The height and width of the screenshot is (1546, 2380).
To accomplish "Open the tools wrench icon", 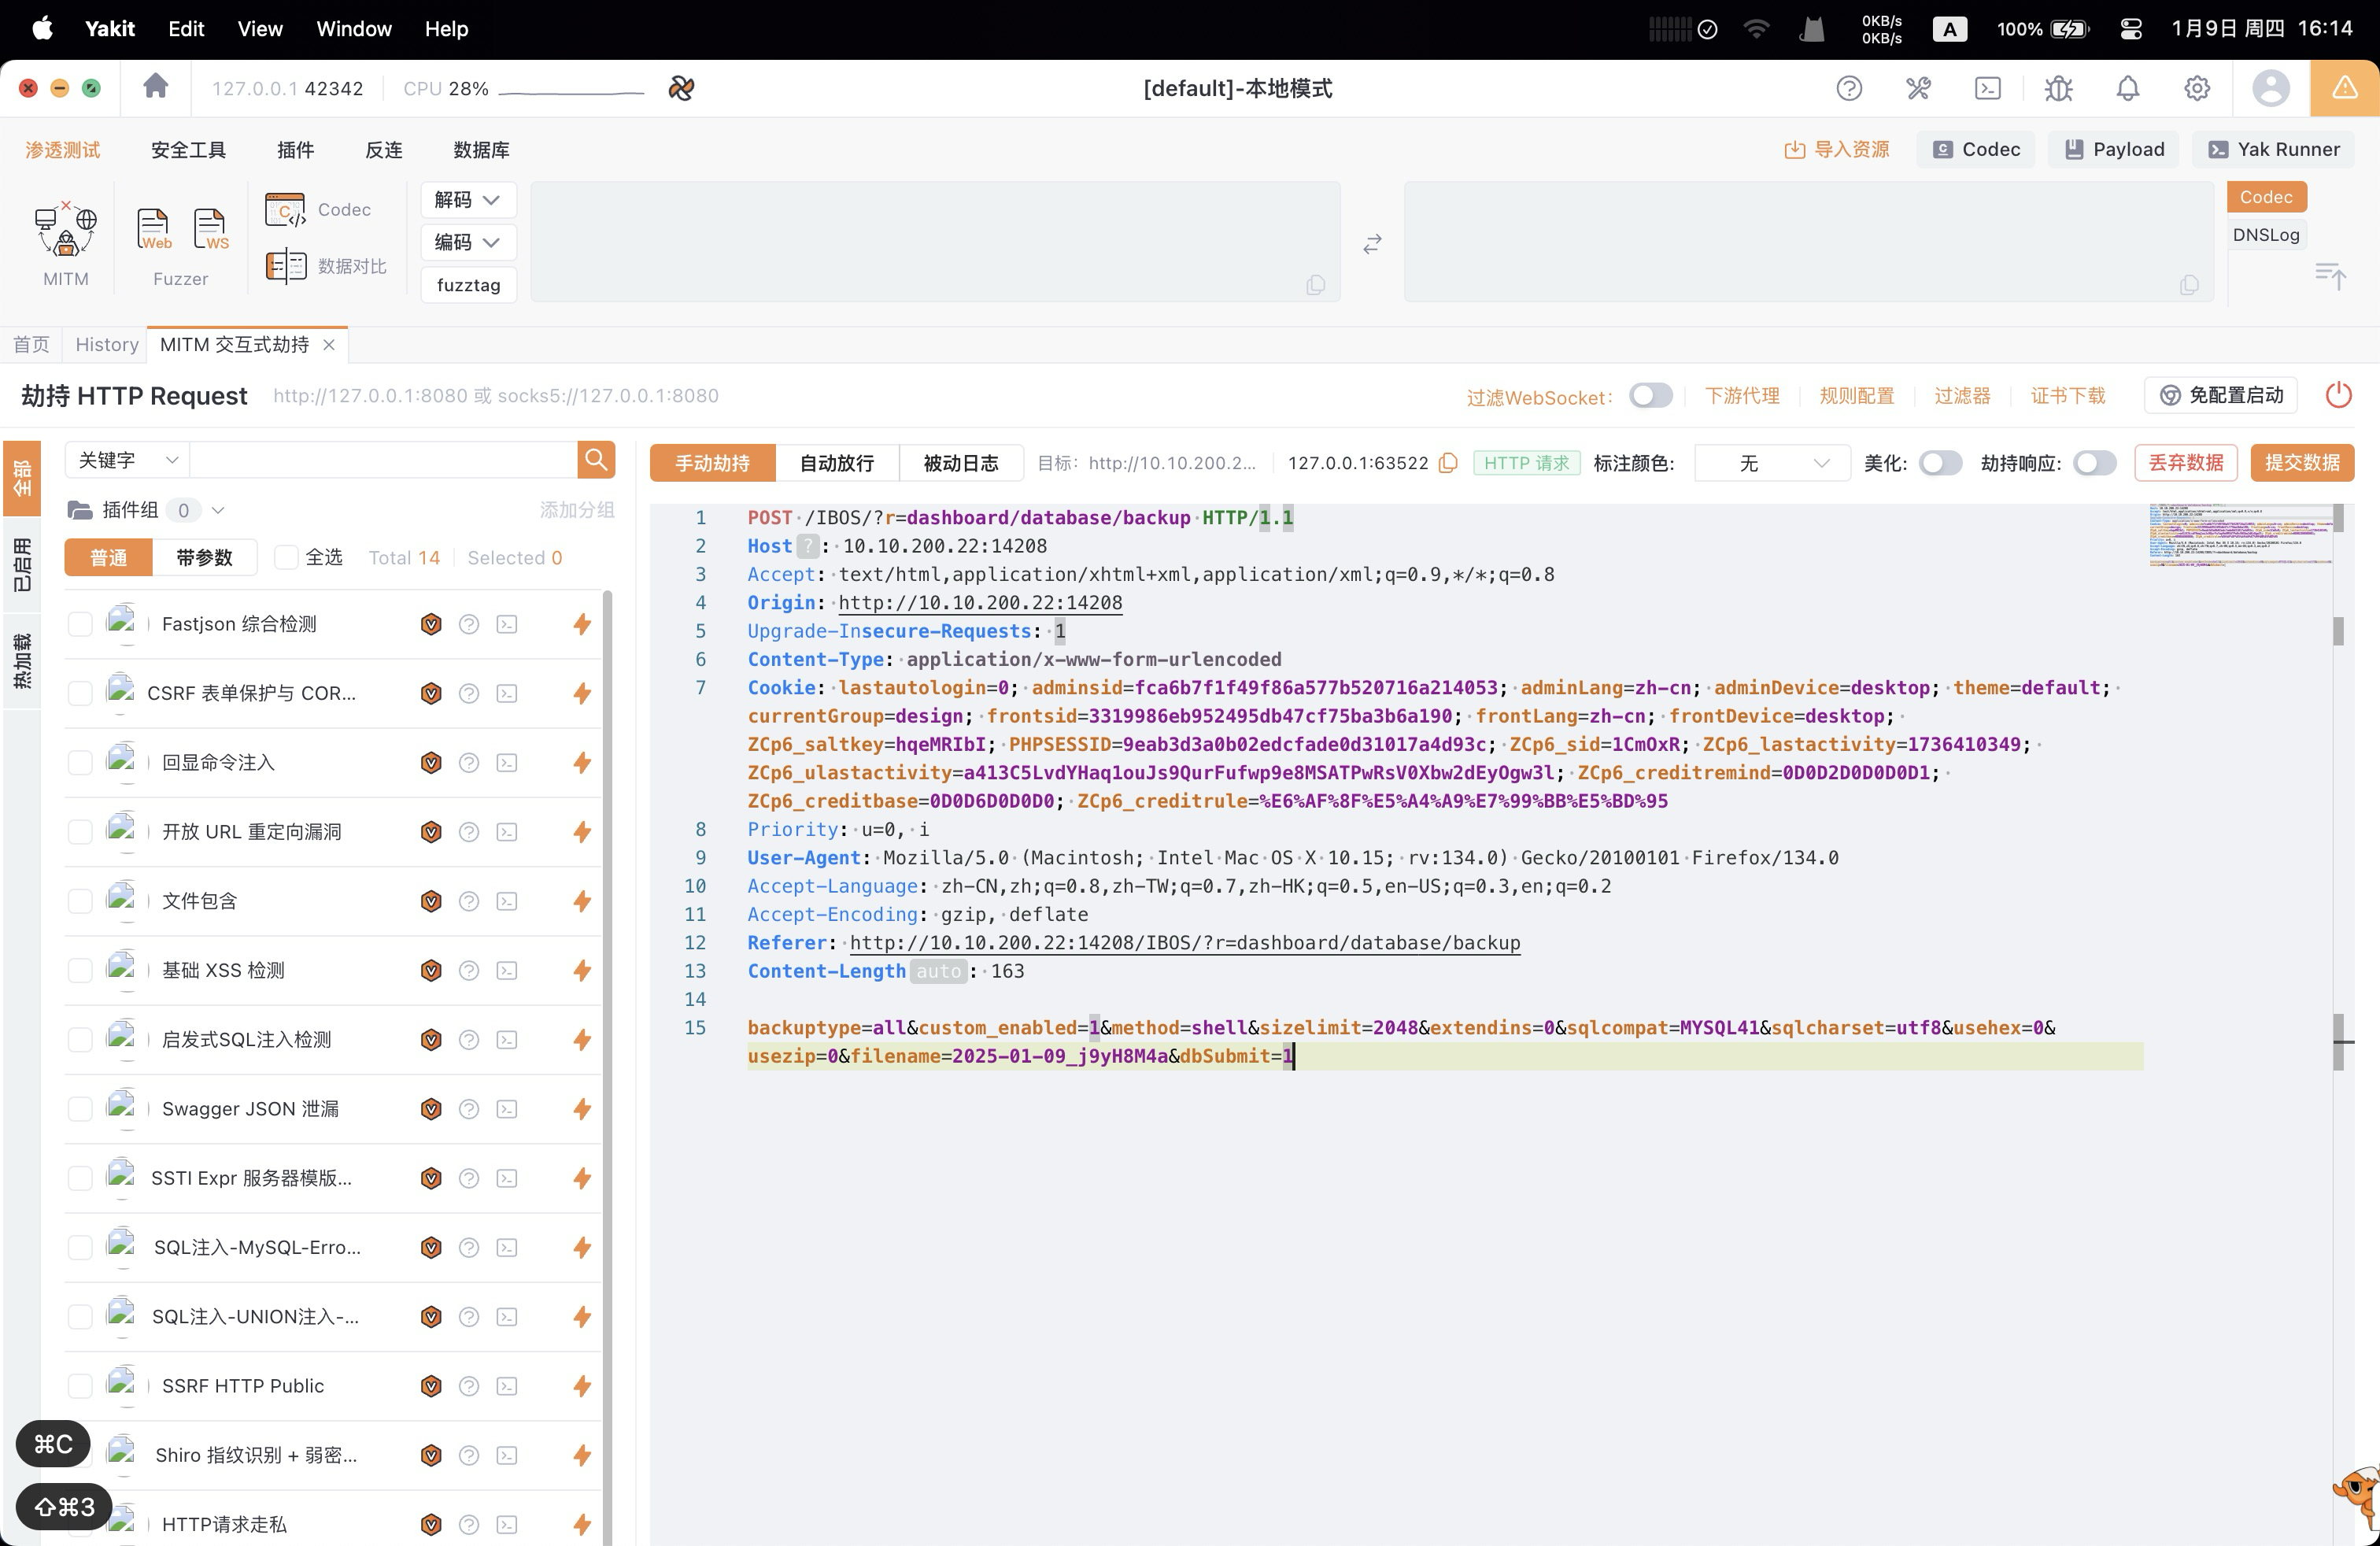I will coord(1918,88).
